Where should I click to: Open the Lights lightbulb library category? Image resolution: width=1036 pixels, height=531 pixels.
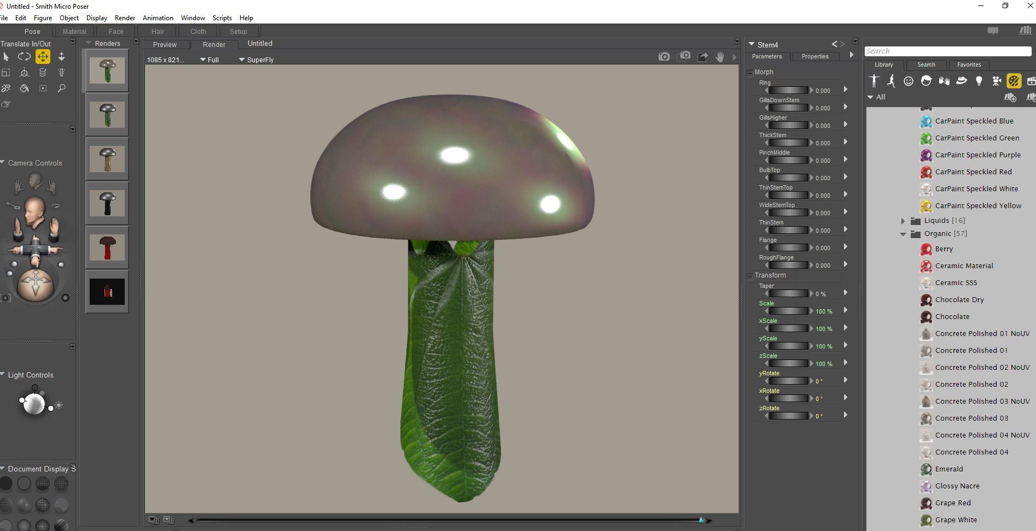point(979,81)
